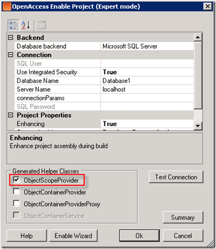Collapse the Backend category
The height and width of the screenshot is (249, 216).
[10, 38]
